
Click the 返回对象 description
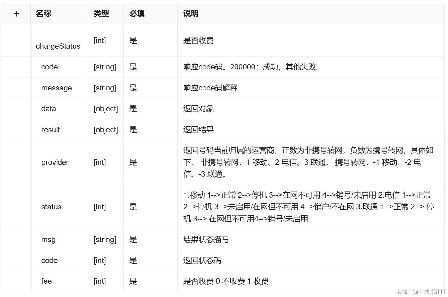pos(198,109)
